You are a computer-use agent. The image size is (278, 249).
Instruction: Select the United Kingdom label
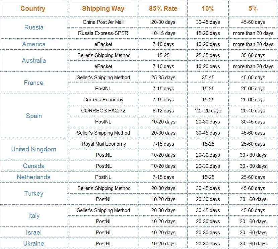[x=34, y=149]
